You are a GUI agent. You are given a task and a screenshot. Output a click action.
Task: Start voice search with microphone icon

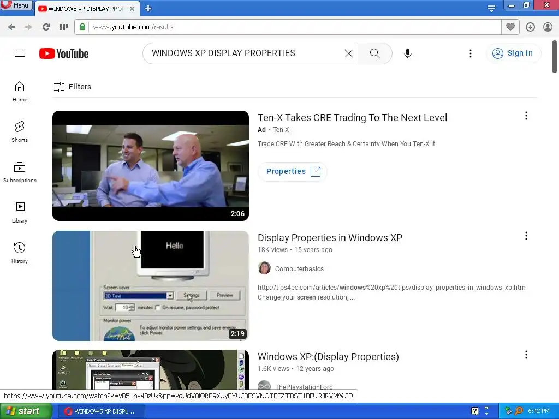pos(407,53)
